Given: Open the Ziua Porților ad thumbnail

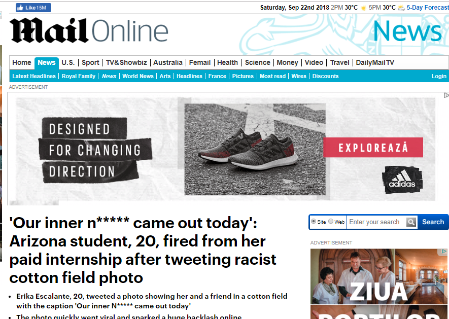Looking at the screenshot, I should (x=378, y=283).
